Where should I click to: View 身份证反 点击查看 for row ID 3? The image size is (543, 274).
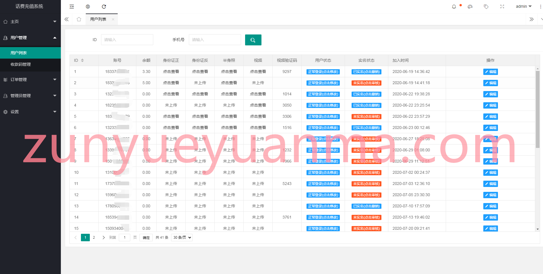200,94
